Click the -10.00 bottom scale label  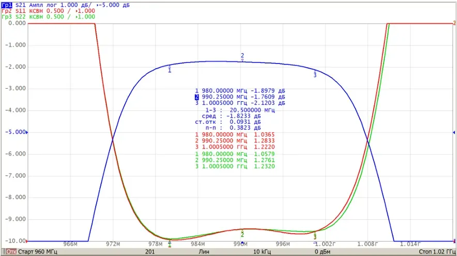tap(15, 241)
